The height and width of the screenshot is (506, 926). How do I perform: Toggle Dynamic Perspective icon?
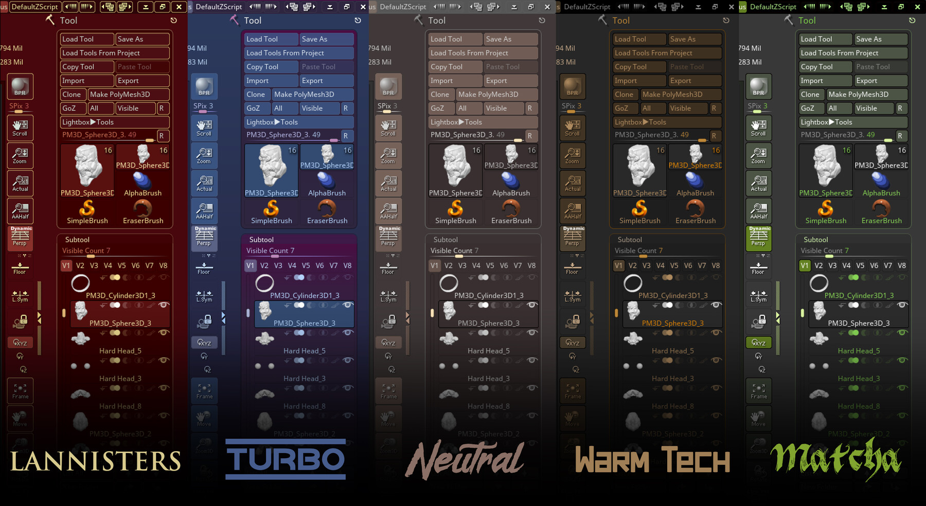point(20,238)
